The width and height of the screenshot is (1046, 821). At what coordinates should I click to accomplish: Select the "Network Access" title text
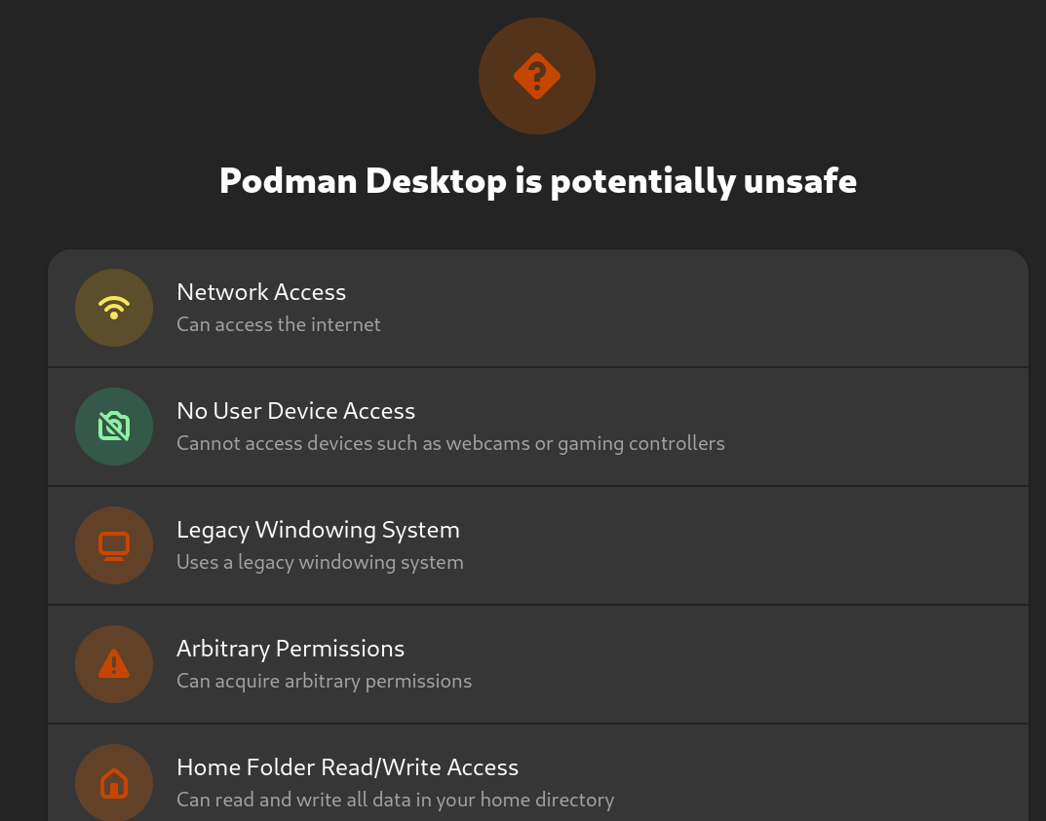261,292
